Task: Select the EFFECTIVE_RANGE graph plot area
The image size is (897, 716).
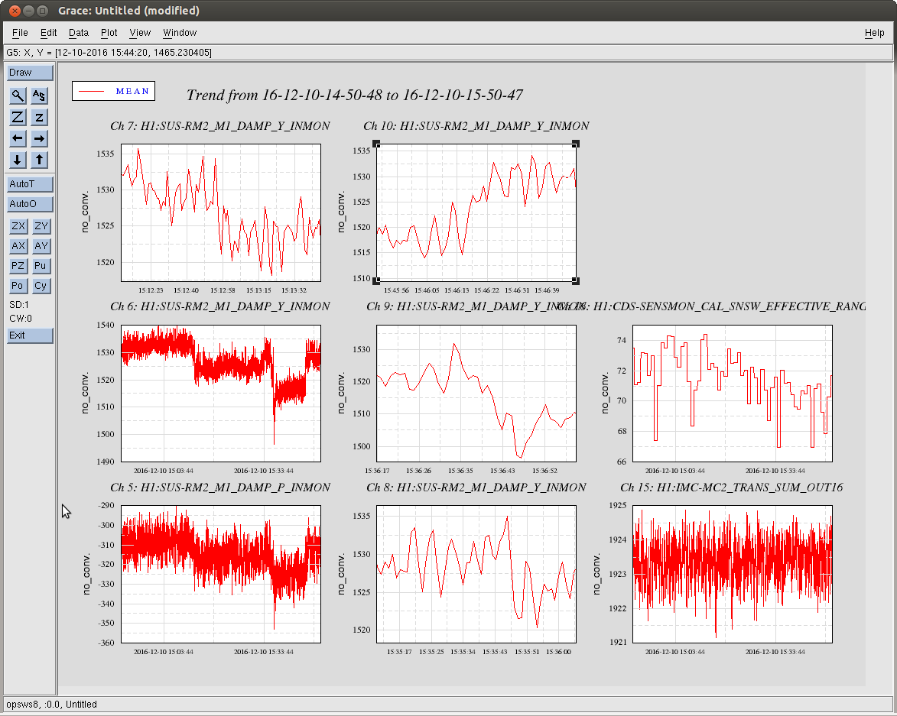Action: coord(733,393)
